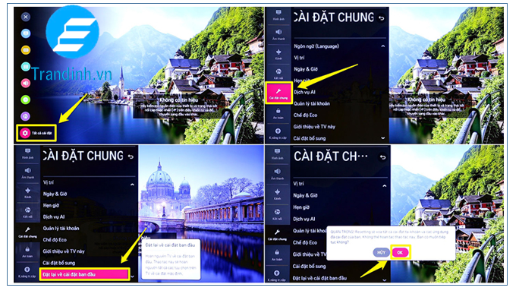Click up chevron beside Vị trí on cathedral-background screen
Image resolution: width=519 pixels, height=297 pixels.
(x=132, y=185)
